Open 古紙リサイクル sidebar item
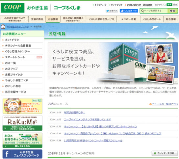This screenshot has height=159, width=179. tap(22, 75)
